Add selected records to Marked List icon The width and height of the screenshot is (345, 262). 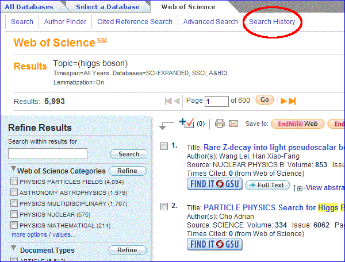tap(186, 123)
